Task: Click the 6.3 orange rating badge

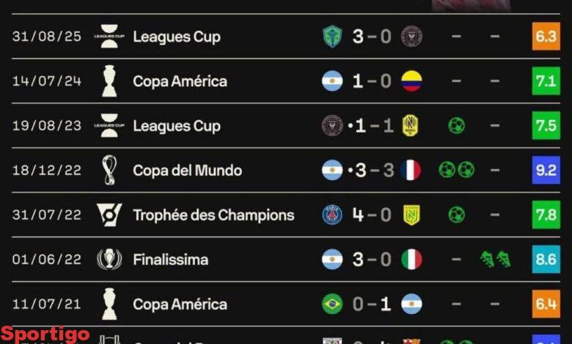Action: click(546, 36)
